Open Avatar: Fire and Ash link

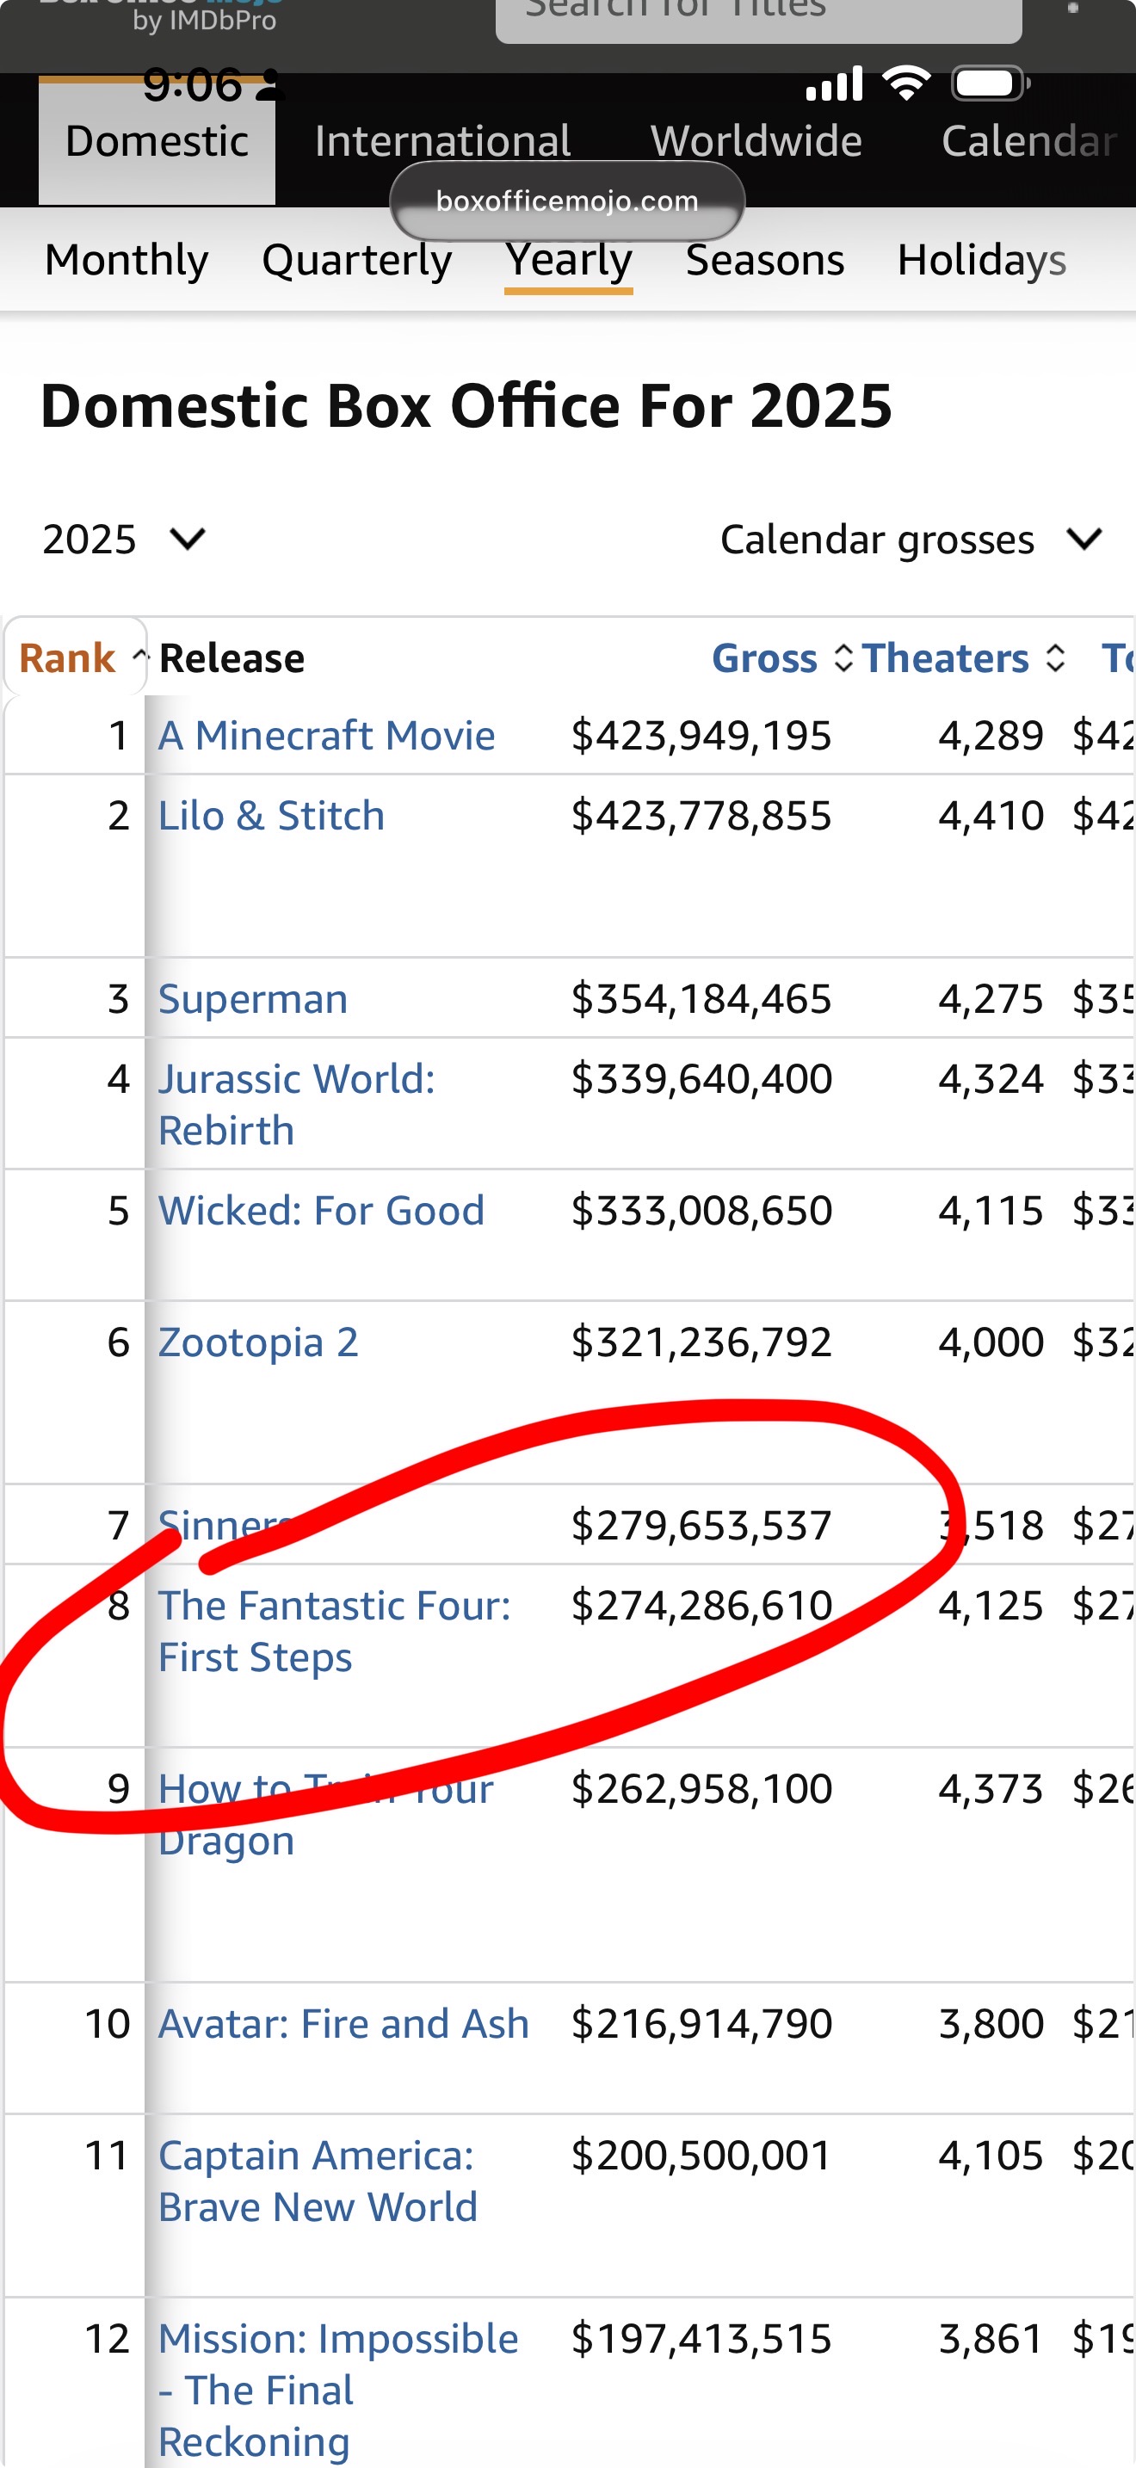(343, 2023)
